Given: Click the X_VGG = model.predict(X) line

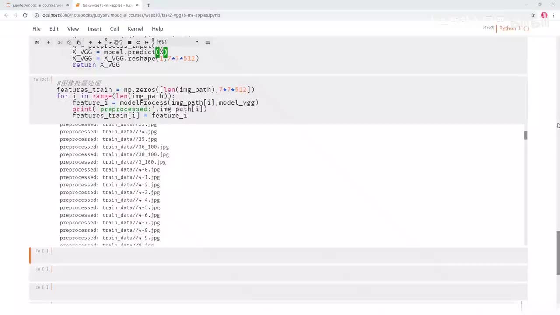Looking at the screenshot, I should click(x=120, y=52).
